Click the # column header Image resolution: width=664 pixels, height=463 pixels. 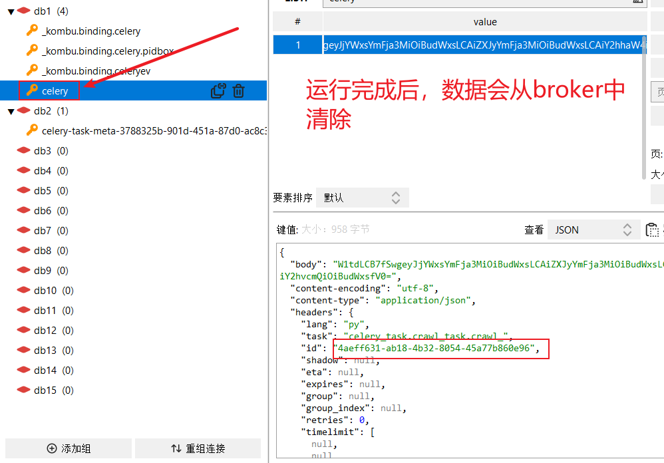click(x=297, y=22)
